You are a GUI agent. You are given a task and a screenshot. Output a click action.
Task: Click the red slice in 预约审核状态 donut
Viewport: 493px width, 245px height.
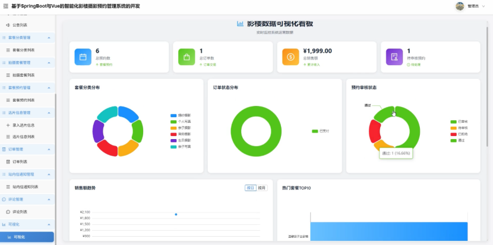pos(374,131)
